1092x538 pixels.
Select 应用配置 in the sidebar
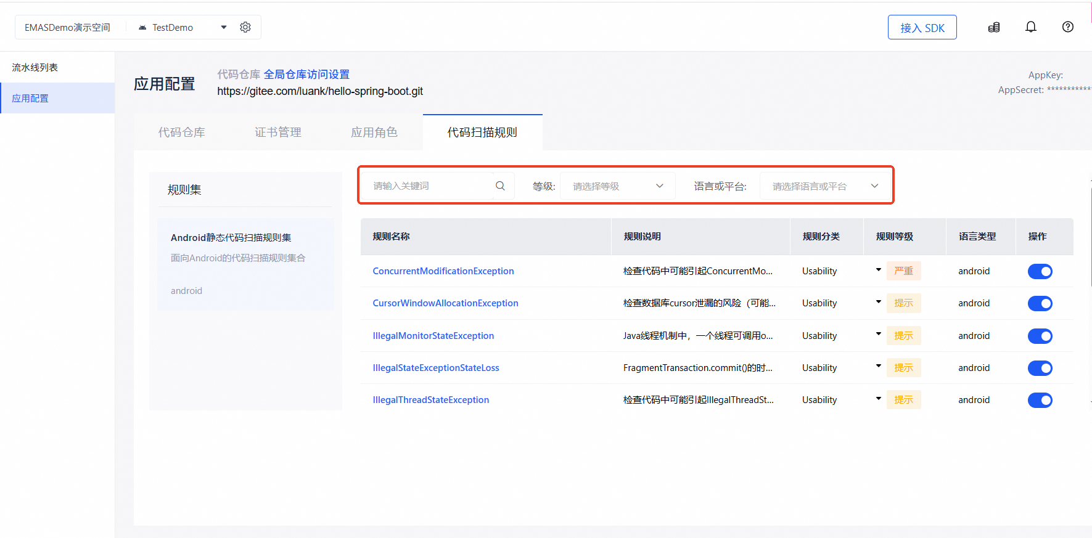57,98
